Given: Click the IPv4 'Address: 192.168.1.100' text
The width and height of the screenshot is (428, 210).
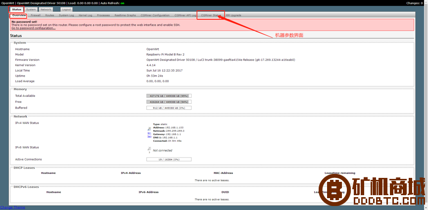Looking at the screenshot, I should pos(168,127).
